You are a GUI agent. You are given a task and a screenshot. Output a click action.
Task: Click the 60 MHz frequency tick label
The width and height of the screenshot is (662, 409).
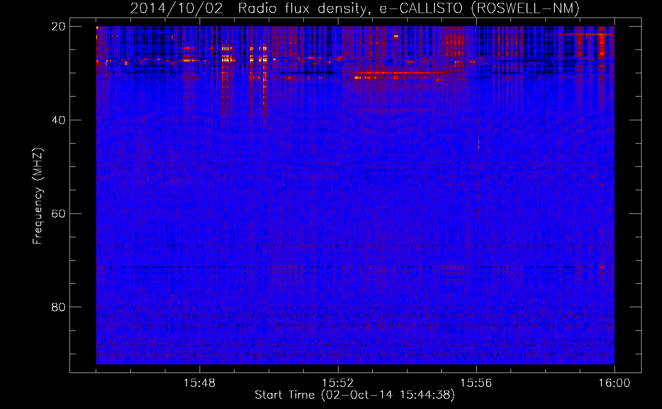point(58,214)
